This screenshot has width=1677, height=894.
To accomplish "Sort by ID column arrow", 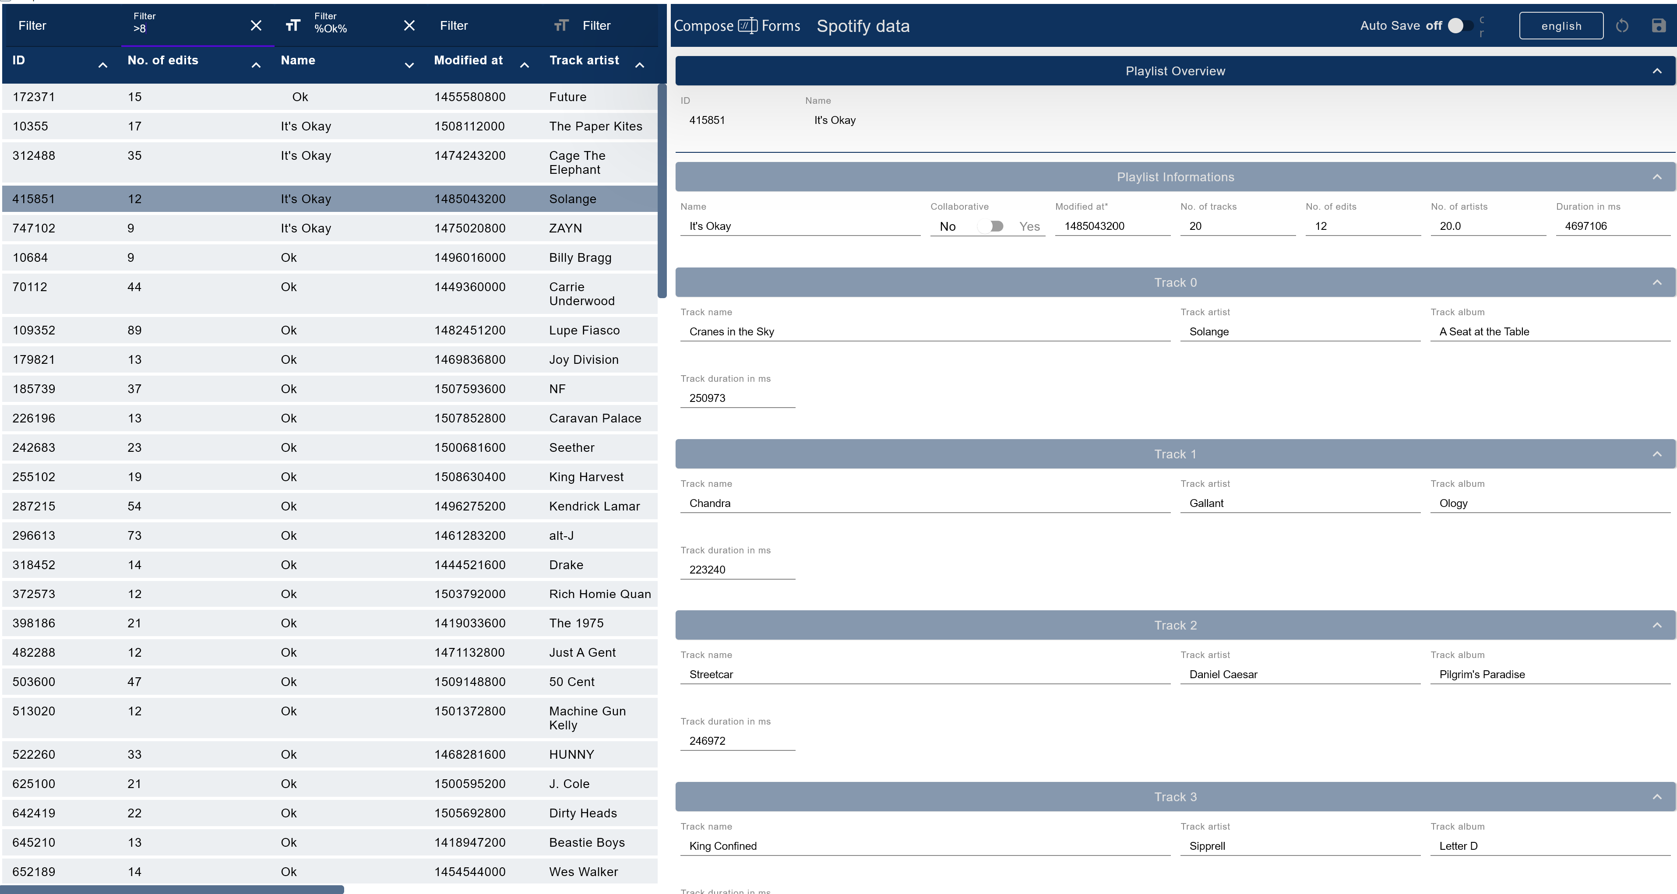I will (102, 64).
